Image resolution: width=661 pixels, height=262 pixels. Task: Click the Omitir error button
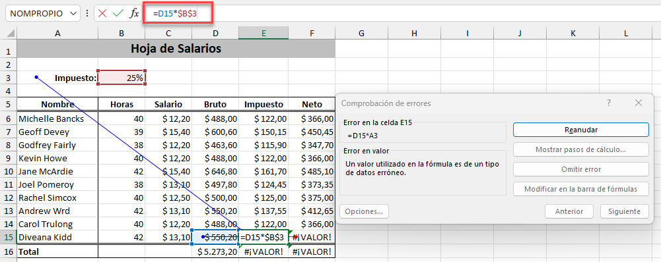[580, 169]
